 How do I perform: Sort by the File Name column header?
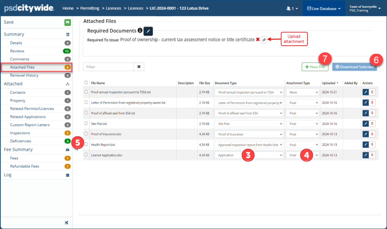(x=98, y=83)
